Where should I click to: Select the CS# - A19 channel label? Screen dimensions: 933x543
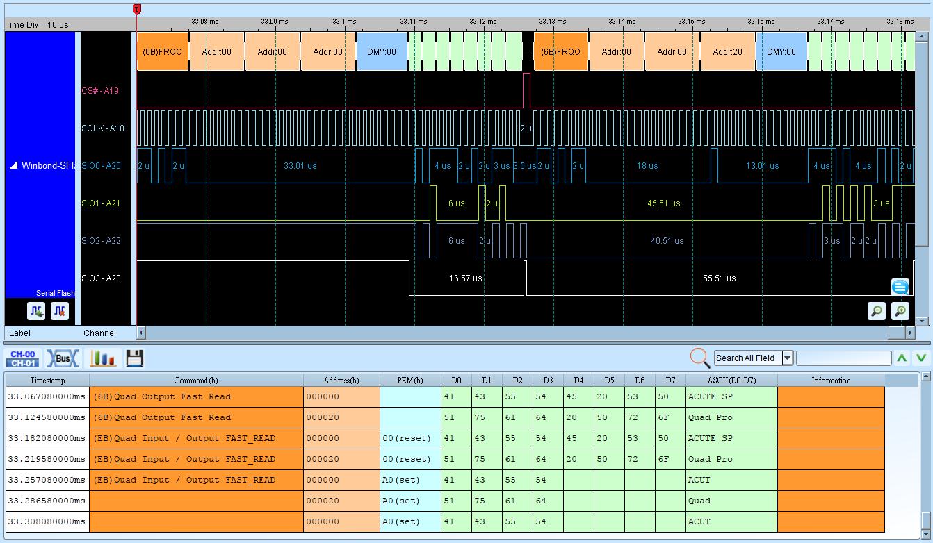pyautogui.click(x=101, y=90)
